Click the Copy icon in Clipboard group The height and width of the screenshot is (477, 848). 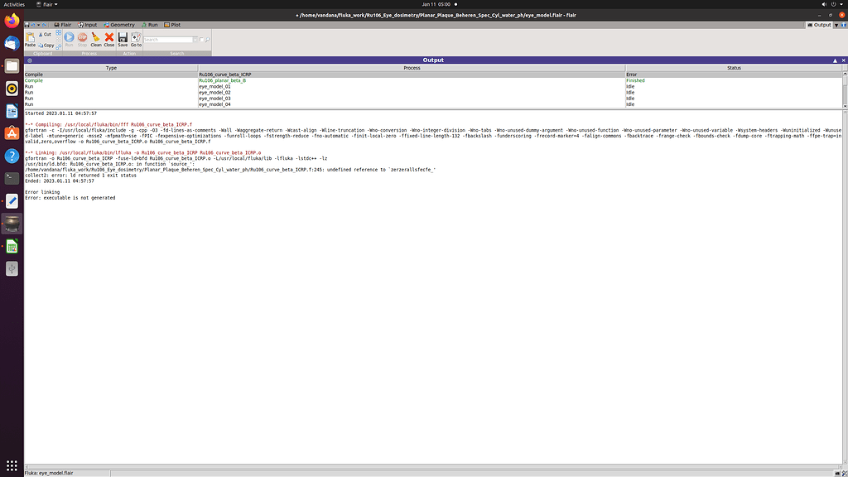46,45
